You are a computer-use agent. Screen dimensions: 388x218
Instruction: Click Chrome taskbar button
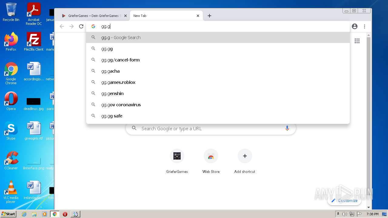55,214
